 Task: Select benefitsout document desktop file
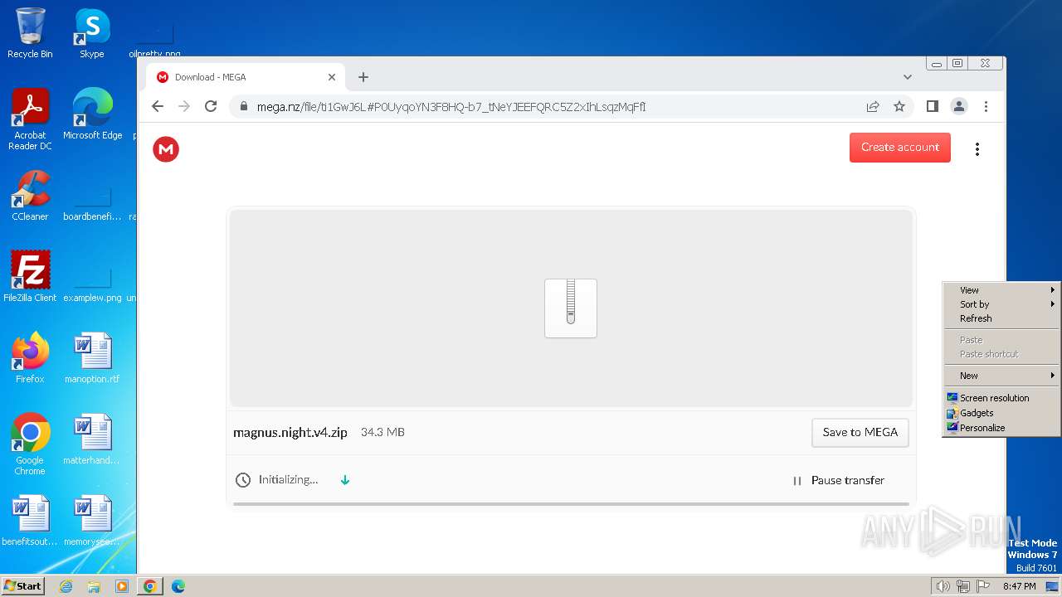coord(30,520)
